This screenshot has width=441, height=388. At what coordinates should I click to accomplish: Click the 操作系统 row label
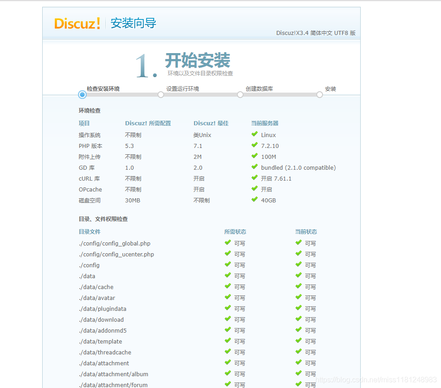point(89,135)
